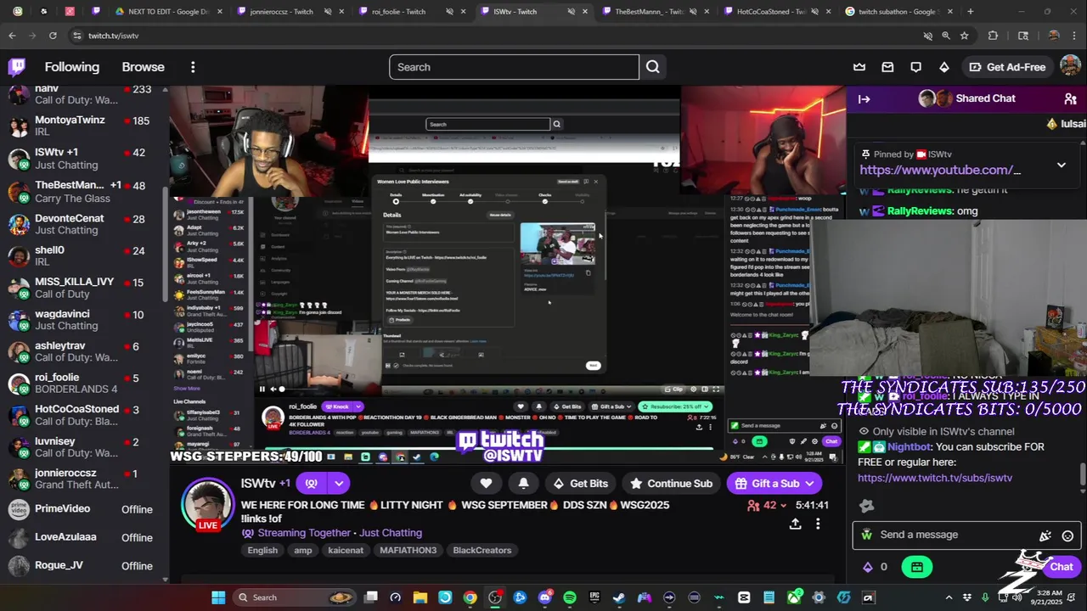This screenshot has width=1087, height=611.
Task: Open user profile avatar menu
Action: point(1070,67)
